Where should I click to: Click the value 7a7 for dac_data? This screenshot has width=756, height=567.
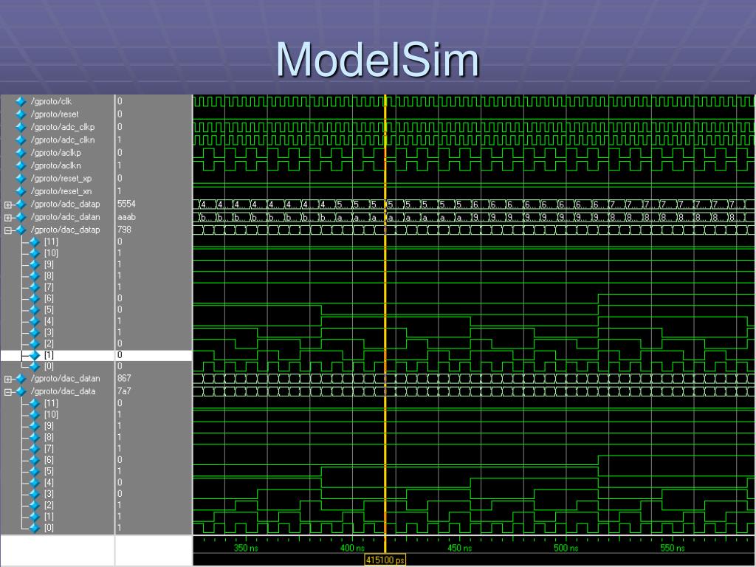124,391
